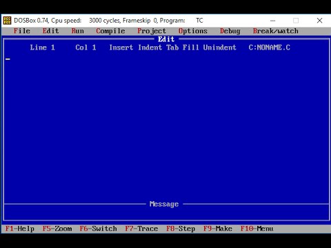Maximize the DOSBox window

tap(296, 21)
